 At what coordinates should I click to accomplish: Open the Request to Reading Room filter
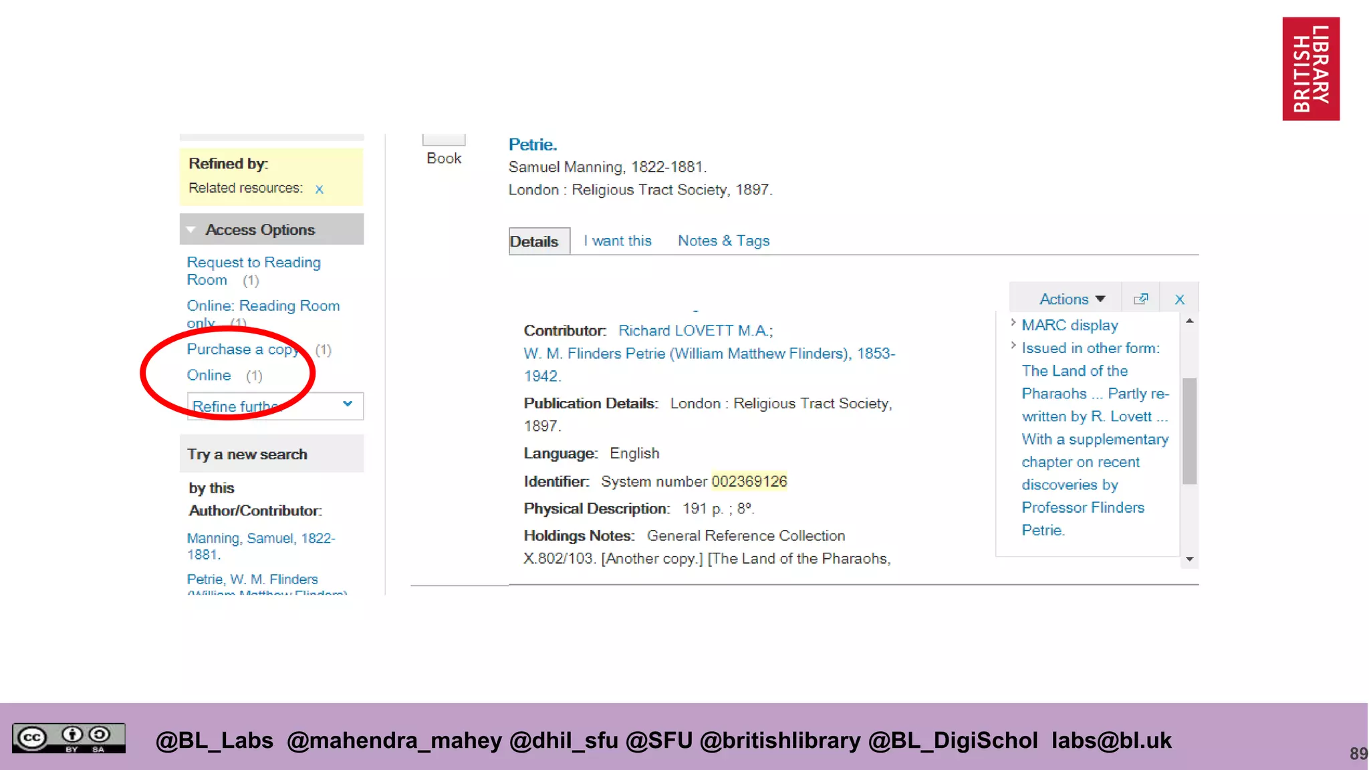coord(253,271)
